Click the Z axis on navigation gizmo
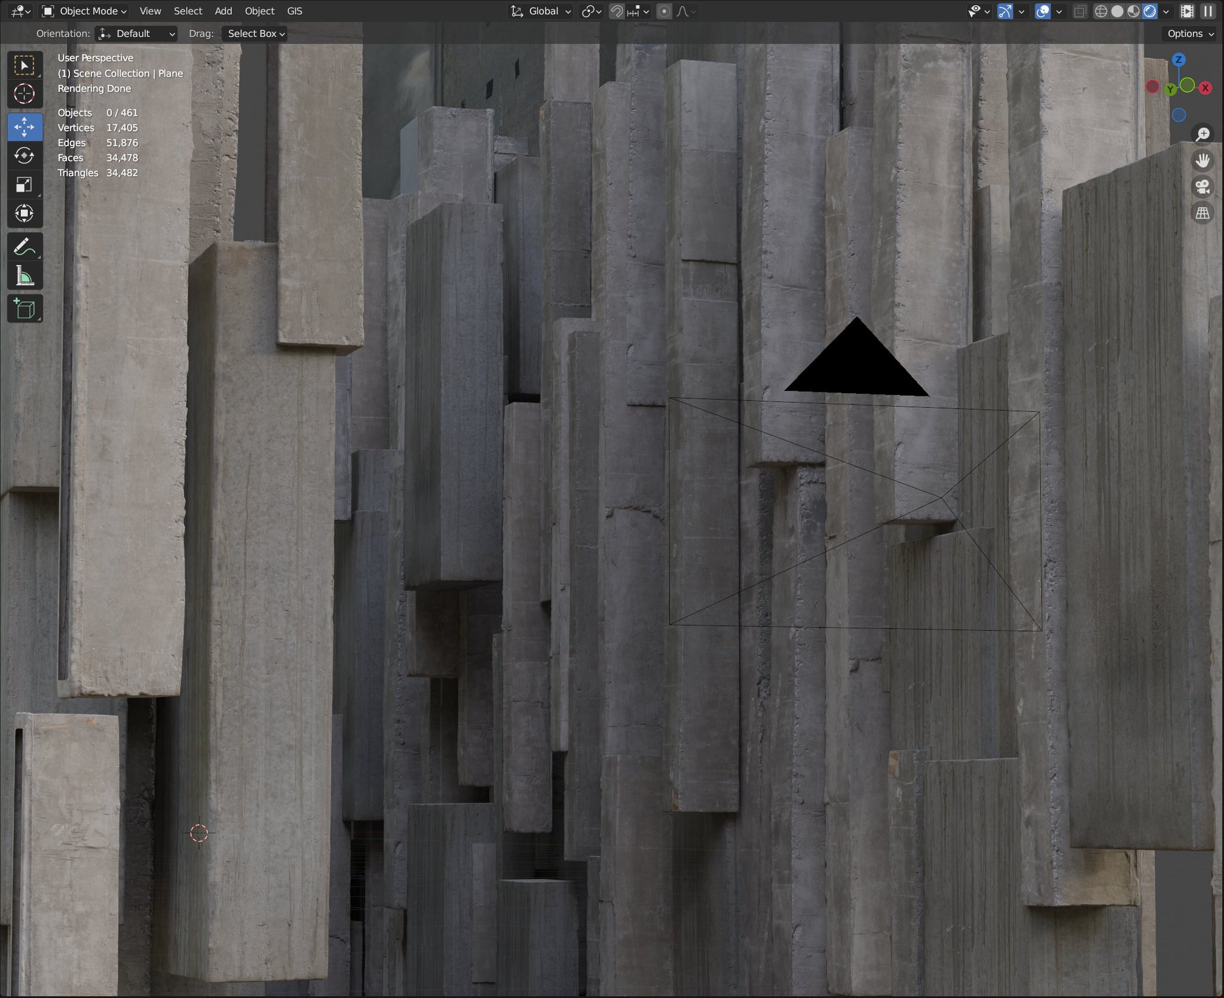 (1179, 60)
